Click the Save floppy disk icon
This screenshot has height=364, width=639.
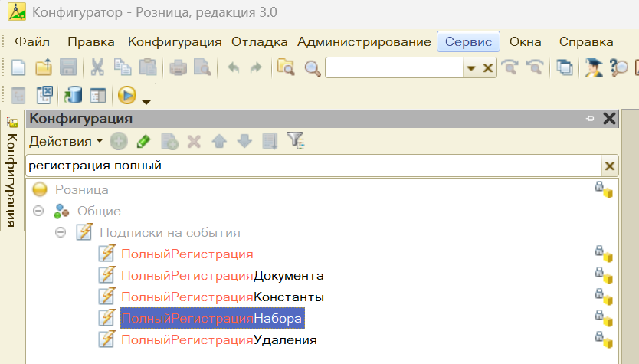pos(68,67)
